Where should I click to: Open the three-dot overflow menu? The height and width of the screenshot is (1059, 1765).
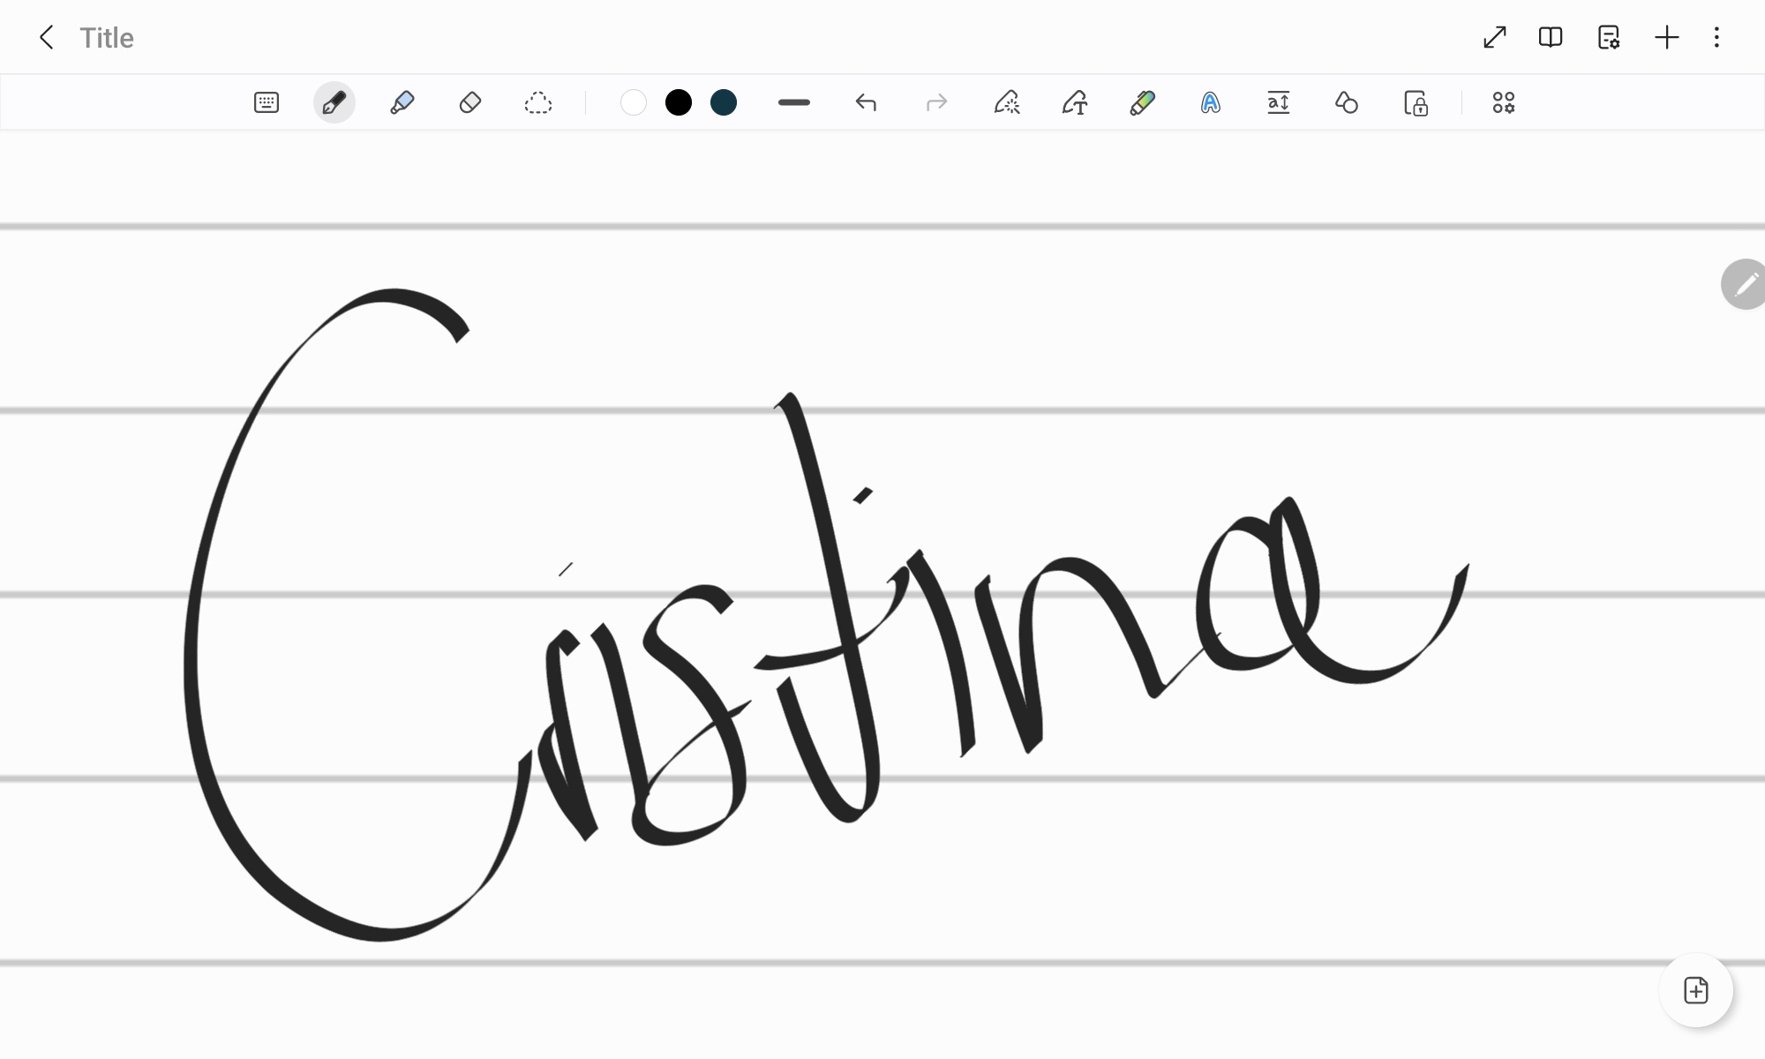pos(1716,37)
